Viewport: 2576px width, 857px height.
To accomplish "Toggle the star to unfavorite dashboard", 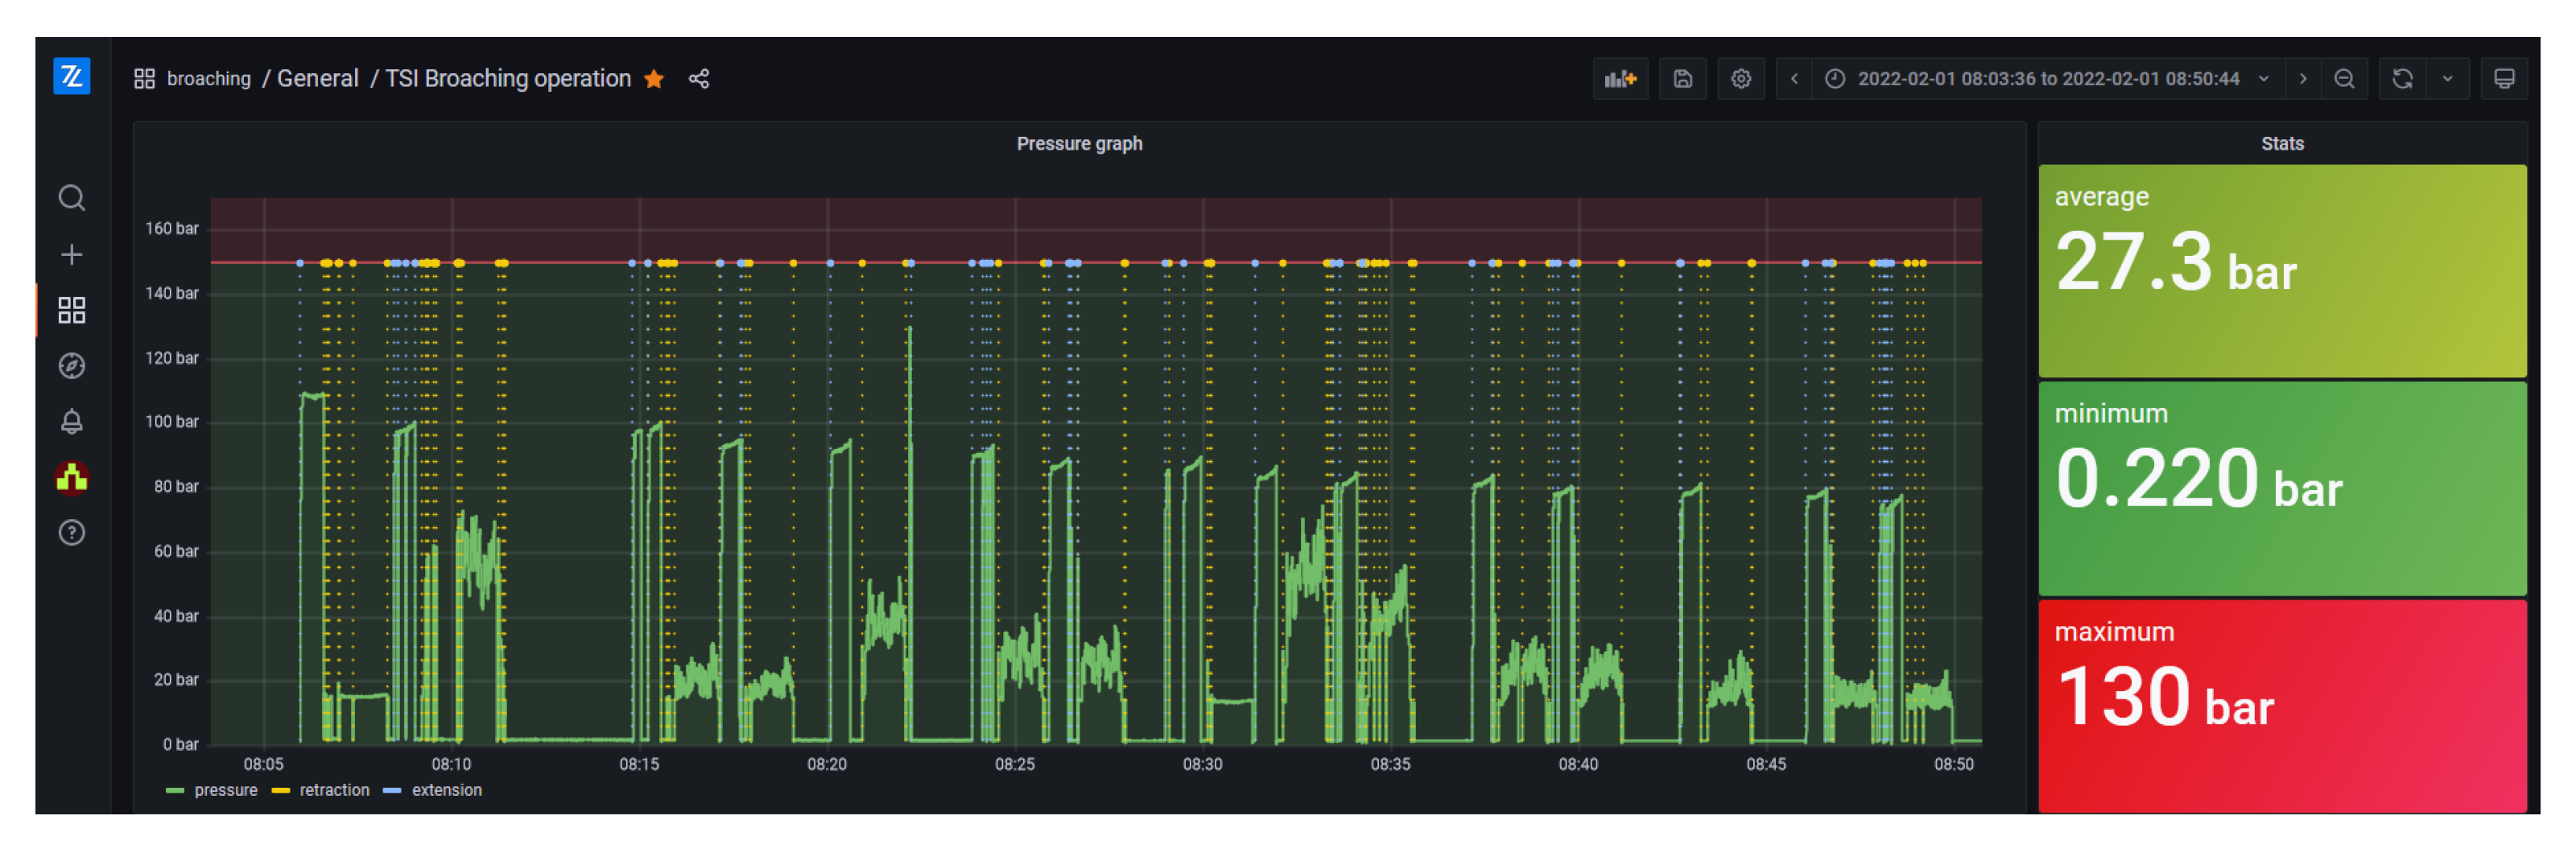I will 654,79.
